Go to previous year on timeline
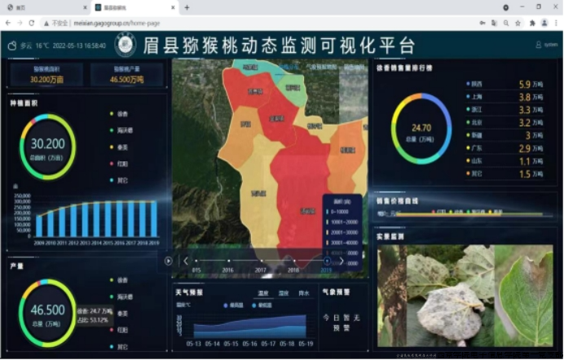Screen dimensions: 564x360 (x=185, y=261)
